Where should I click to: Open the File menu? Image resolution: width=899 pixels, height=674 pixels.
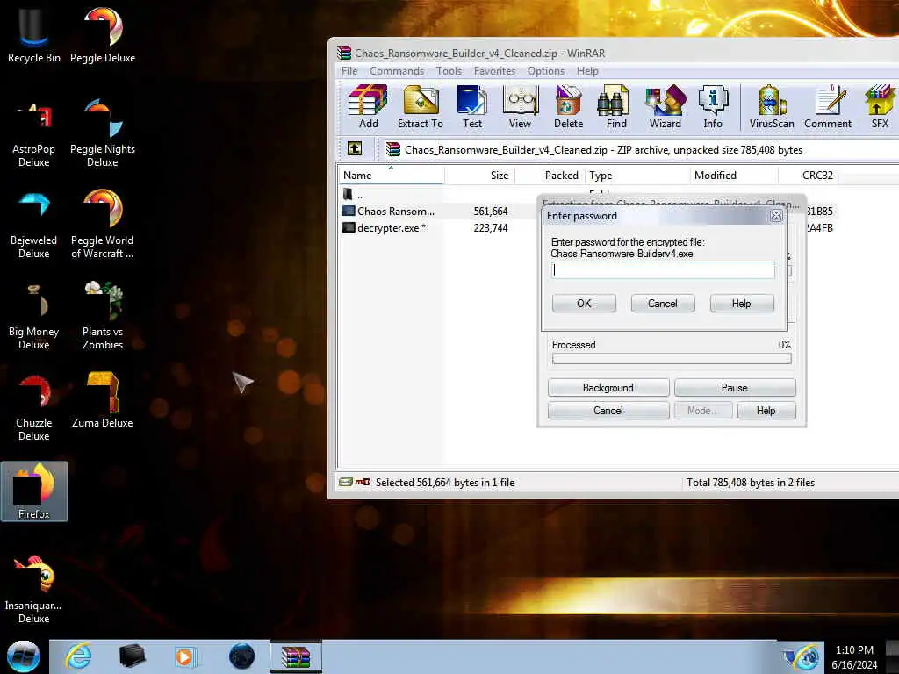point(349,71)
